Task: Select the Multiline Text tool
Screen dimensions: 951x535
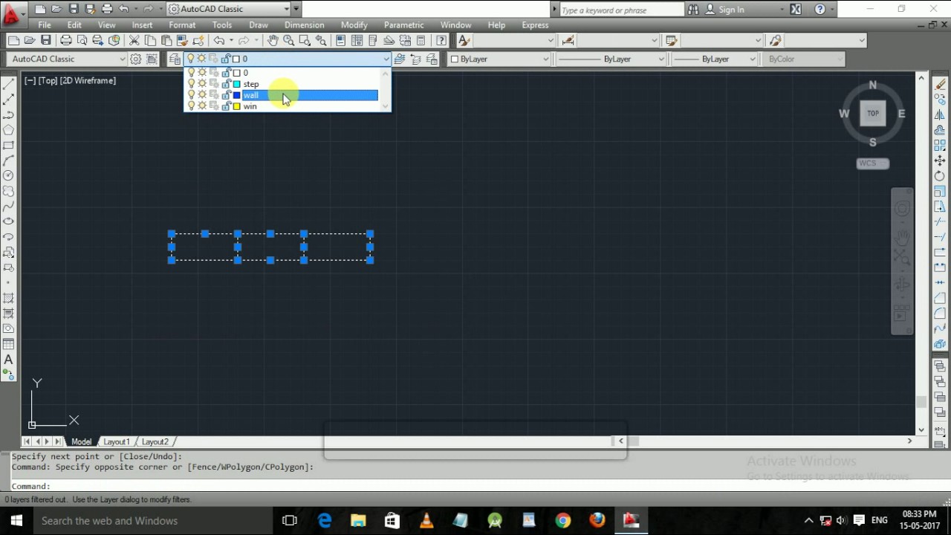Action: tap(8, 360)
